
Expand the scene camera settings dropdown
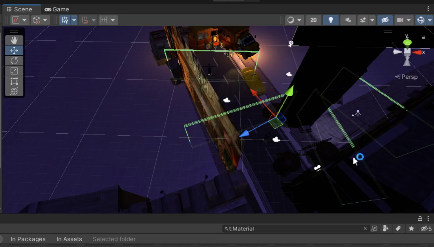click(x=409, y=20)
